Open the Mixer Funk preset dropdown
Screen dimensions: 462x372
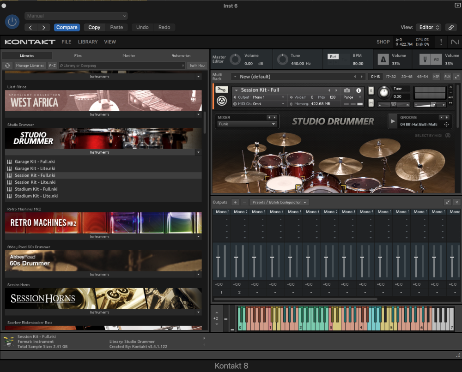pyautogui.click(x=247, y=124)
